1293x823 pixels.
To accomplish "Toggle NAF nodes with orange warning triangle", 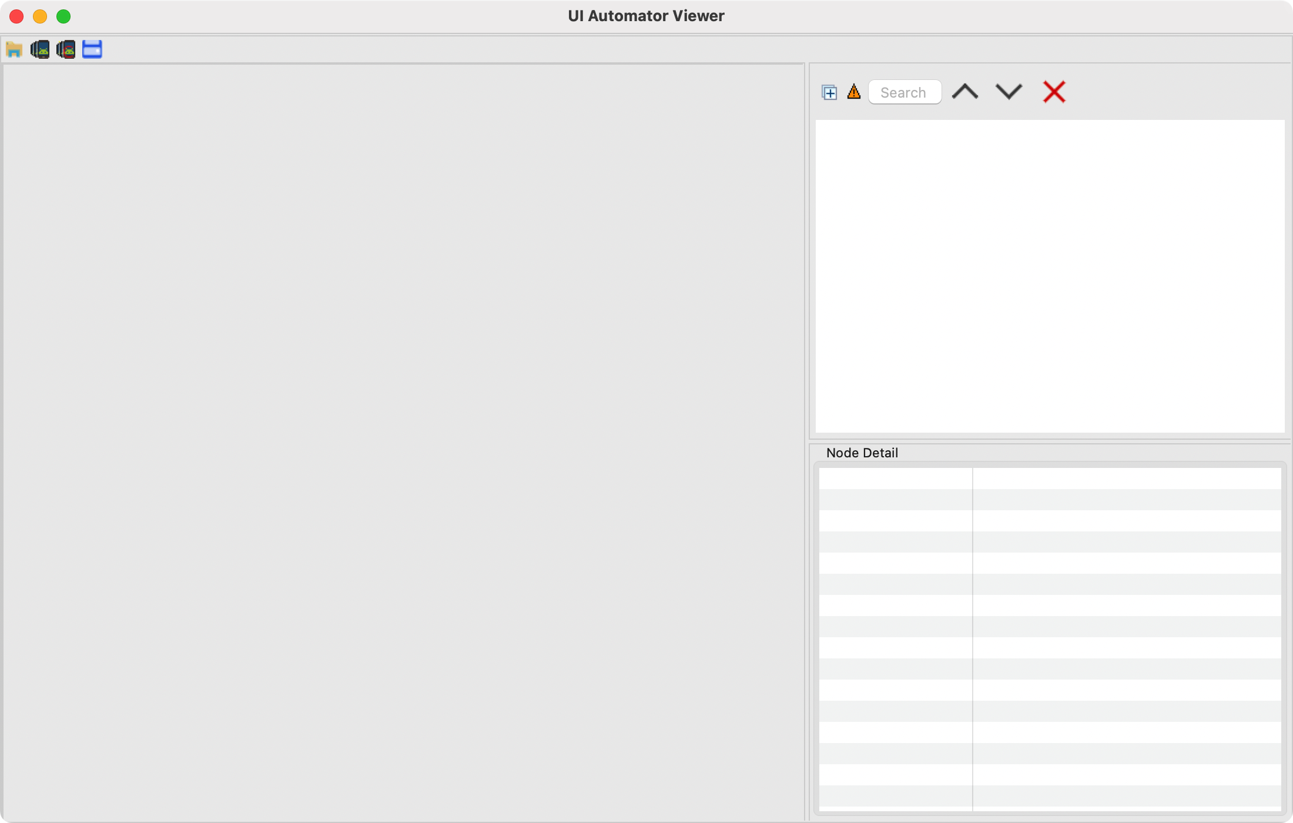I will point(853,92).
